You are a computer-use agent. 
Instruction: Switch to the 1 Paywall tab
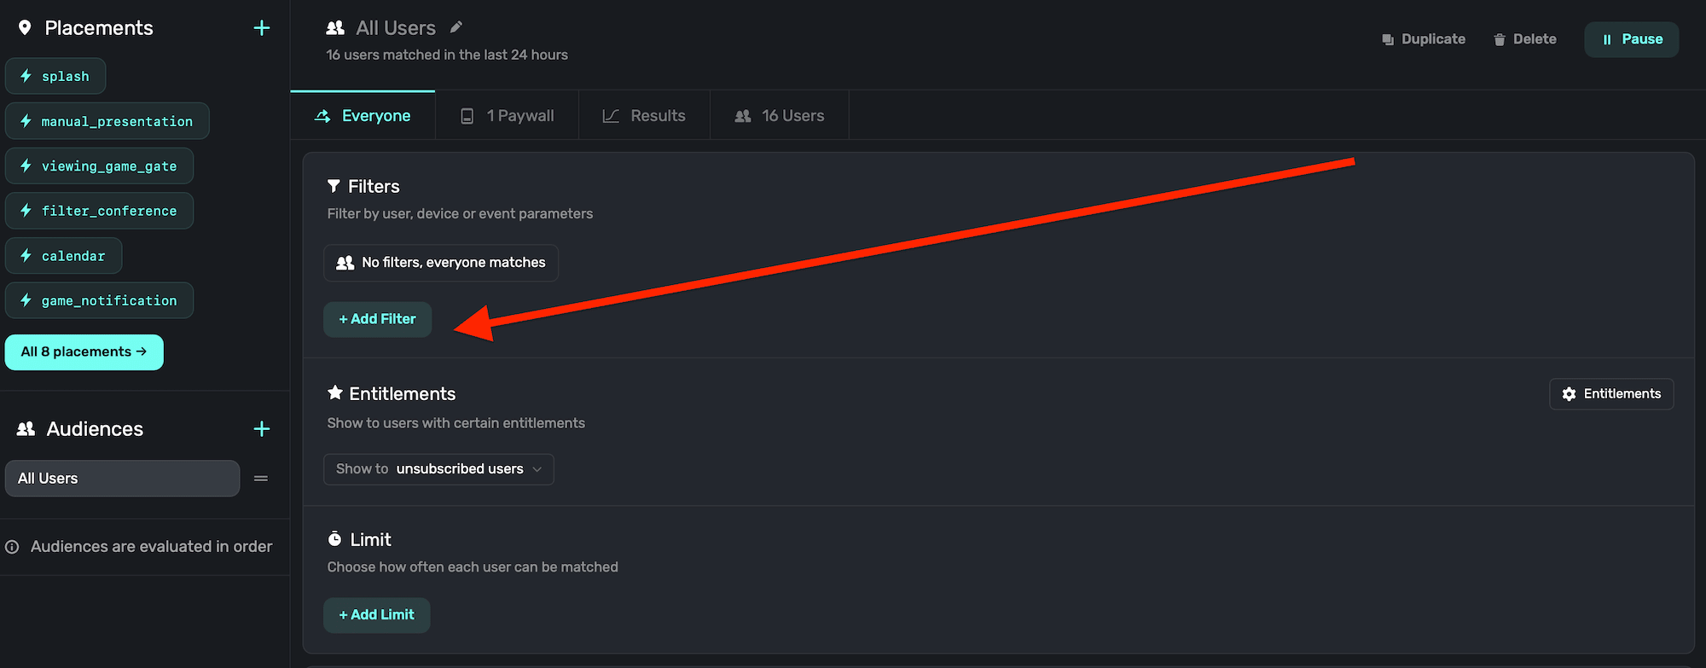tap(508, 116)
